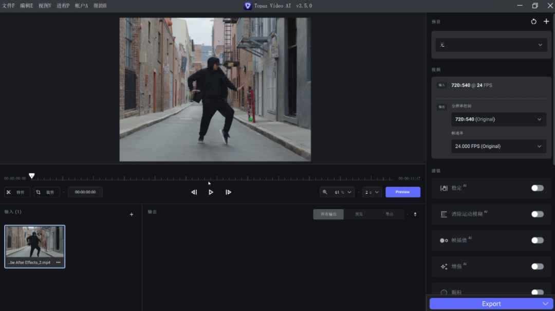This screenshot has height=311, width=555.
Task: Enable the 帧插值 frame interpolation toggle
Action: coord(537,240)
